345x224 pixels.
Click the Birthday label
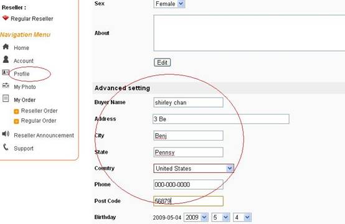point(105,217)
